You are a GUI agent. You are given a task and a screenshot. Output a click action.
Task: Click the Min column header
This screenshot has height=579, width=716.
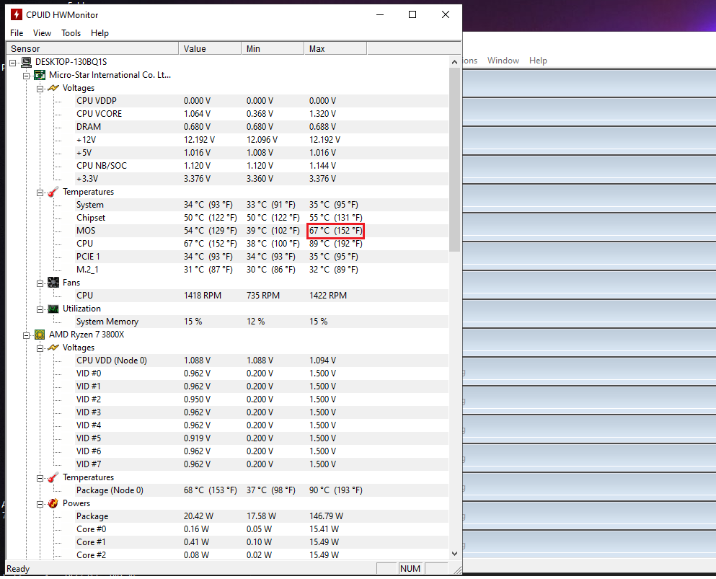273,48
